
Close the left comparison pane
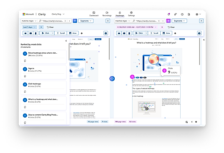tap(108, 21)
